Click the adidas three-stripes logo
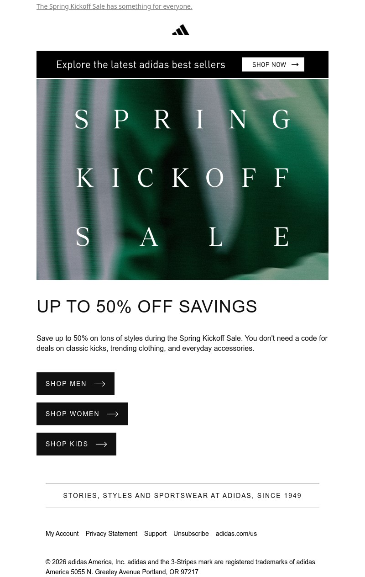Image resolution: width=365 pixels, height=577 pixels. pyautogui.click(x=181, y=29)
